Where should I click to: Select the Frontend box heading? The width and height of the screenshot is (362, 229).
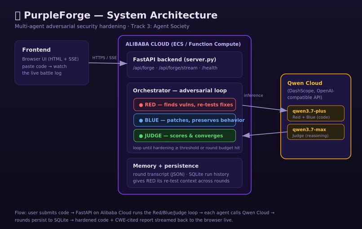[36, 50]
